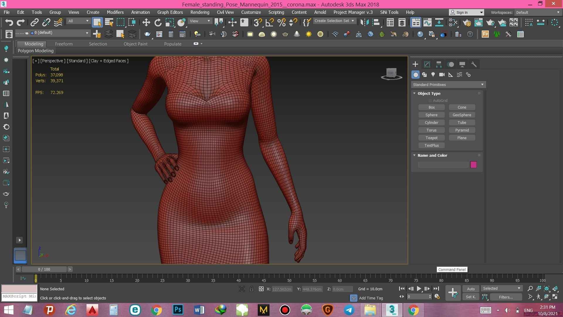Play the animation

point(419,289)
